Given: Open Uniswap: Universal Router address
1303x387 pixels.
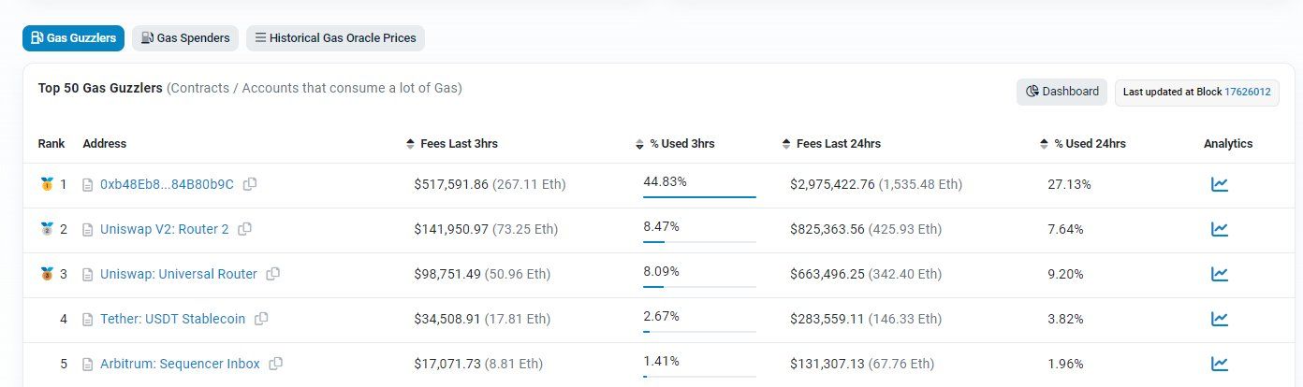Looking at the screenshot, I should (x=178, y=274).
